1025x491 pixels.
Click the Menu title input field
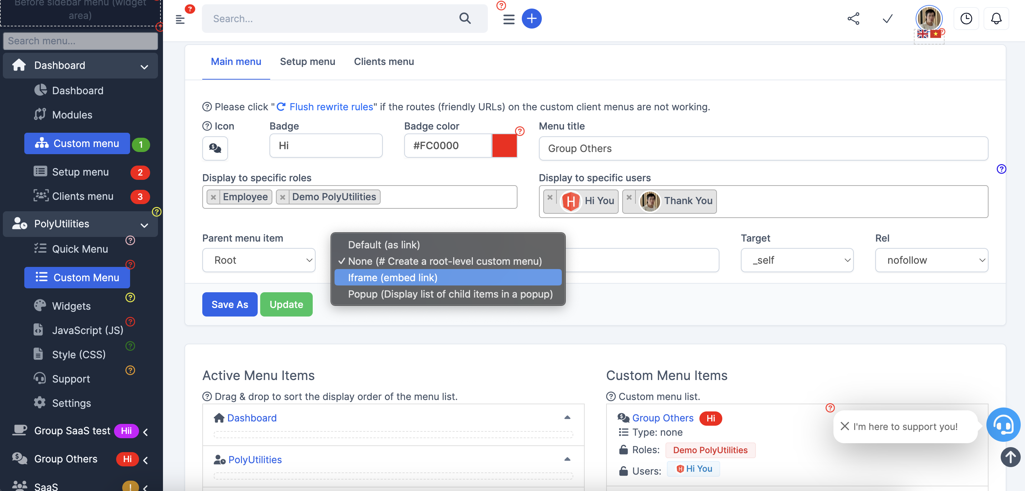coord(763,147)
